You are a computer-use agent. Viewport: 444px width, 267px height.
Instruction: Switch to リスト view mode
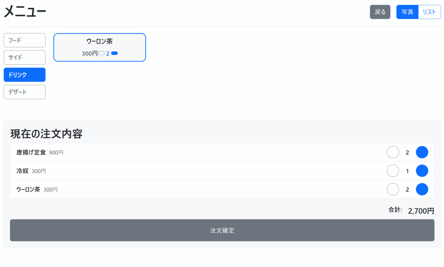click(x=429, y=12)
